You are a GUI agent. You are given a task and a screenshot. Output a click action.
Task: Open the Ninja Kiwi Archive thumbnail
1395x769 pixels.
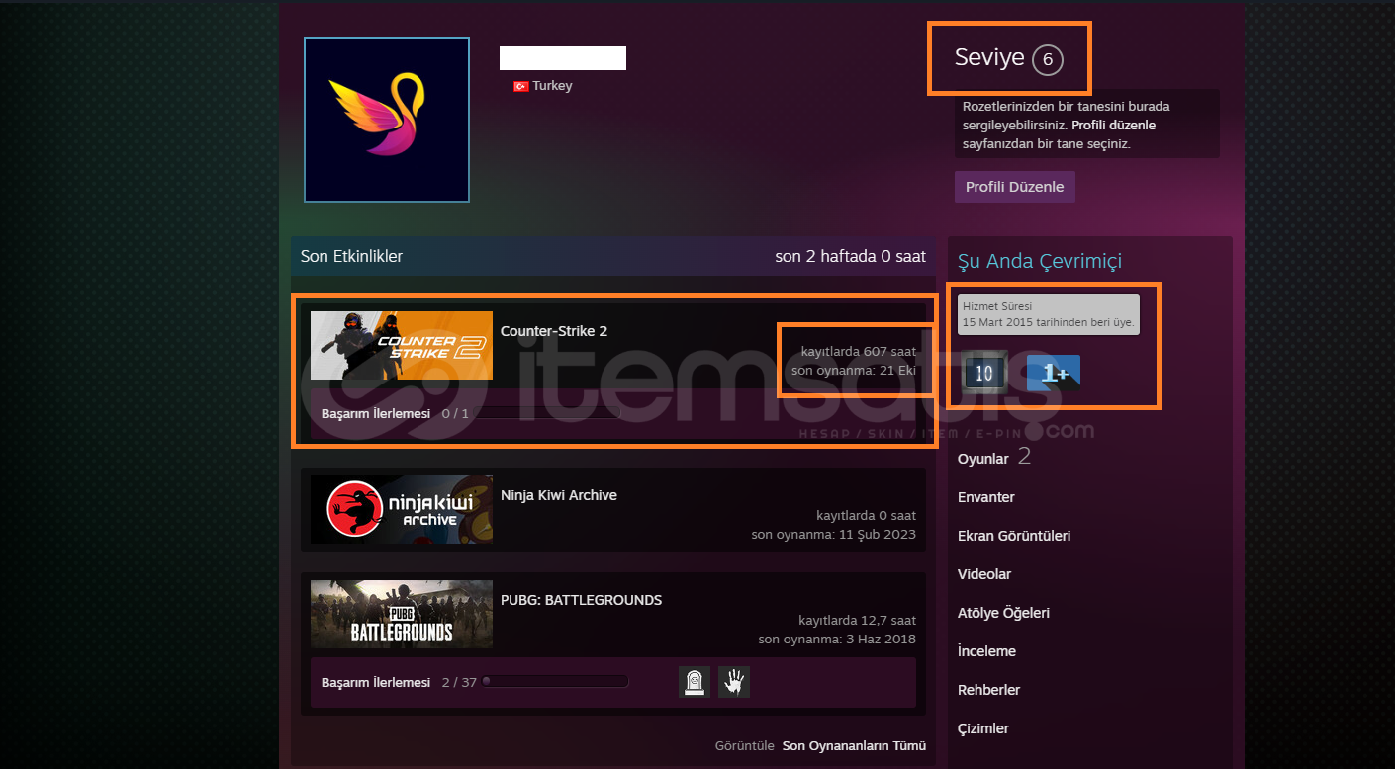coord(402,509)
